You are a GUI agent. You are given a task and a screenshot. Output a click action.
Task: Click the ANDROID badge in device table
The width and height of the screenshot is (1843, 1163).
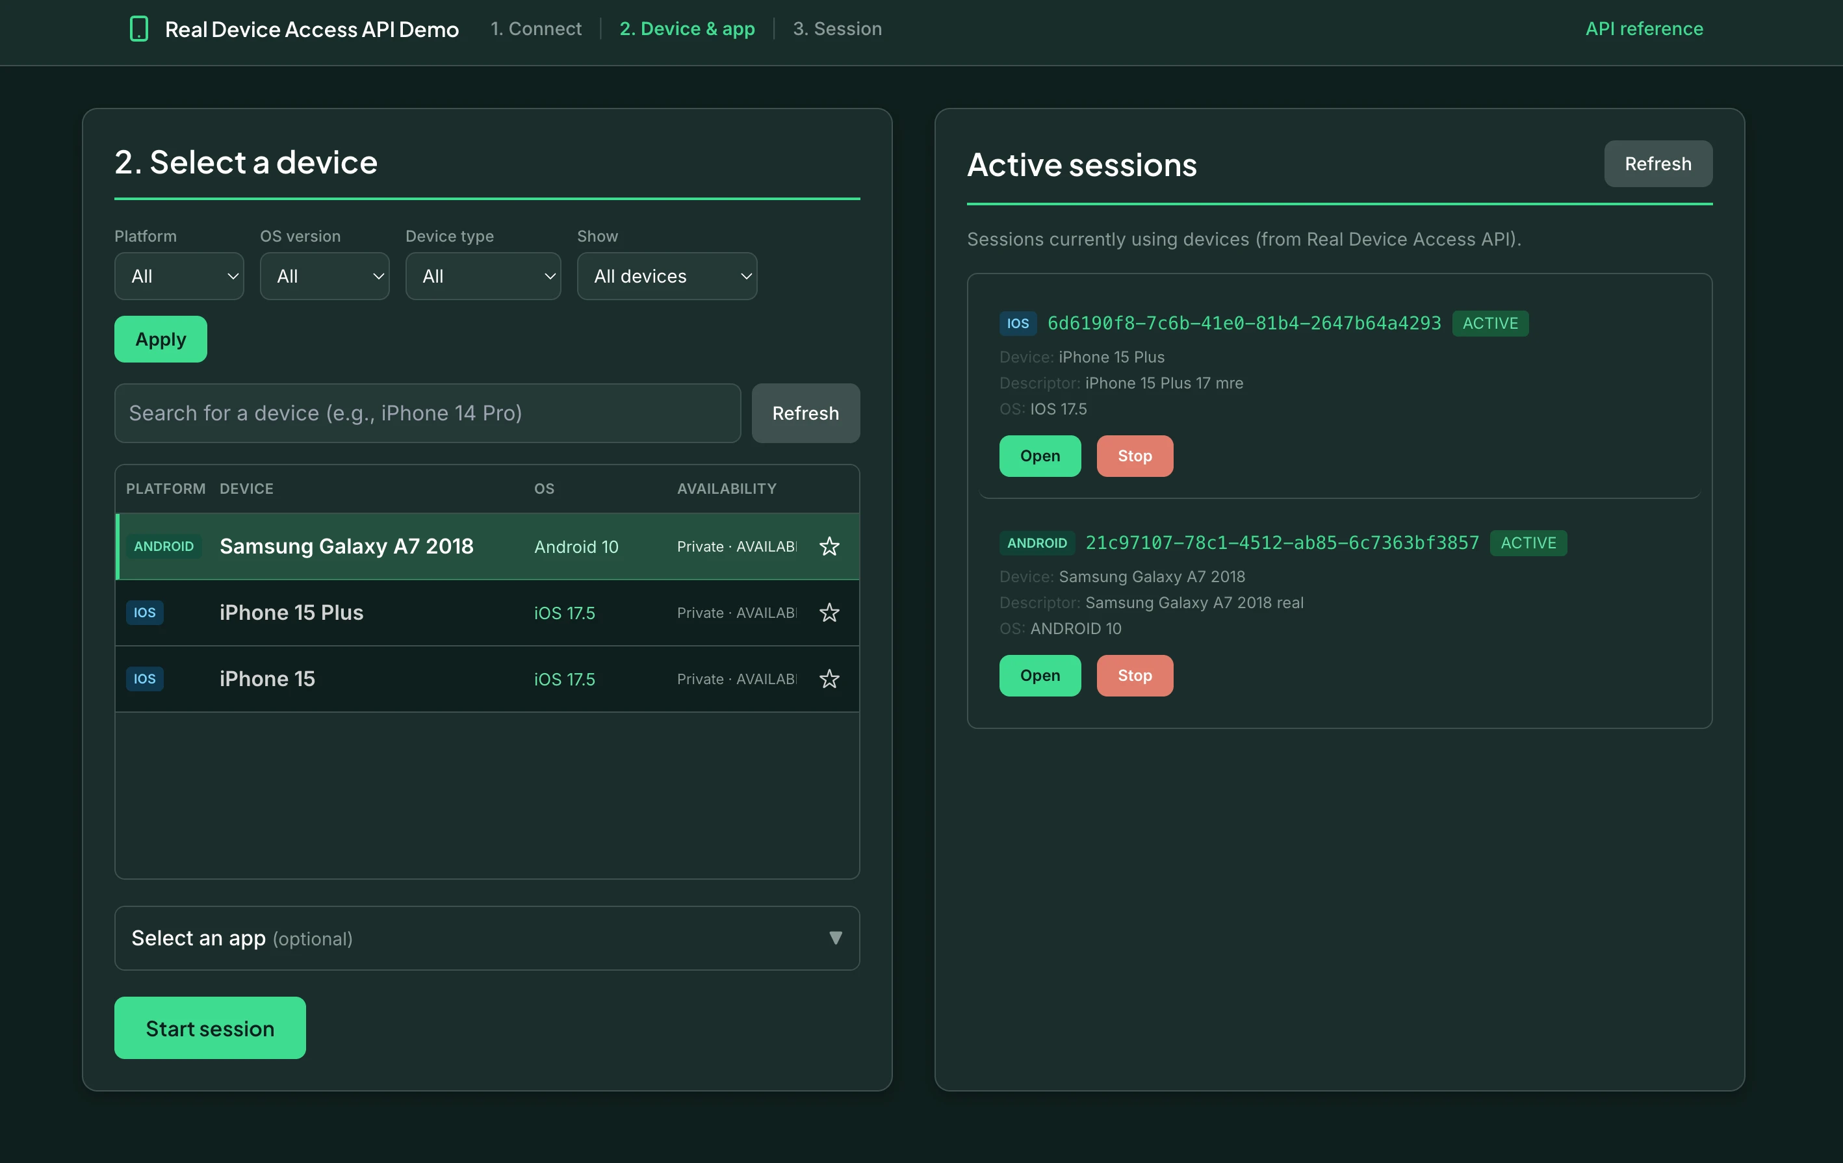(x=164, y=546)
